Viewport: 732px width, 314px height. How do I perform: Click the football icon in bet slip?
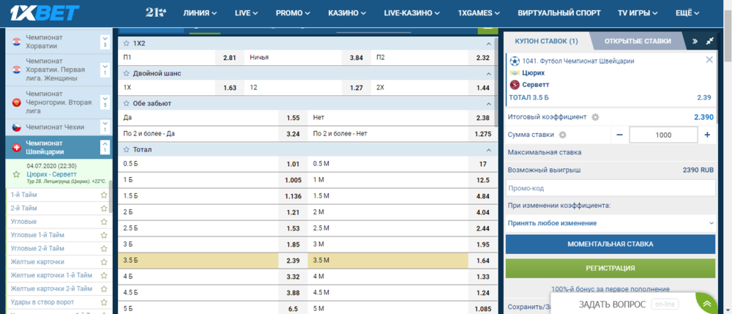515,61
